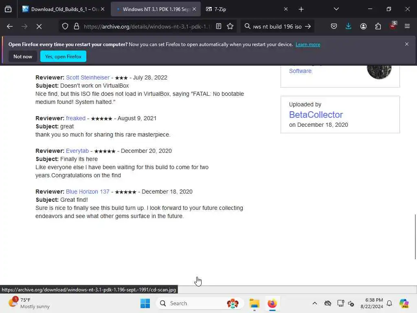
Task: Open uploader BetaCollector profile
Action: tap(316, 115)
